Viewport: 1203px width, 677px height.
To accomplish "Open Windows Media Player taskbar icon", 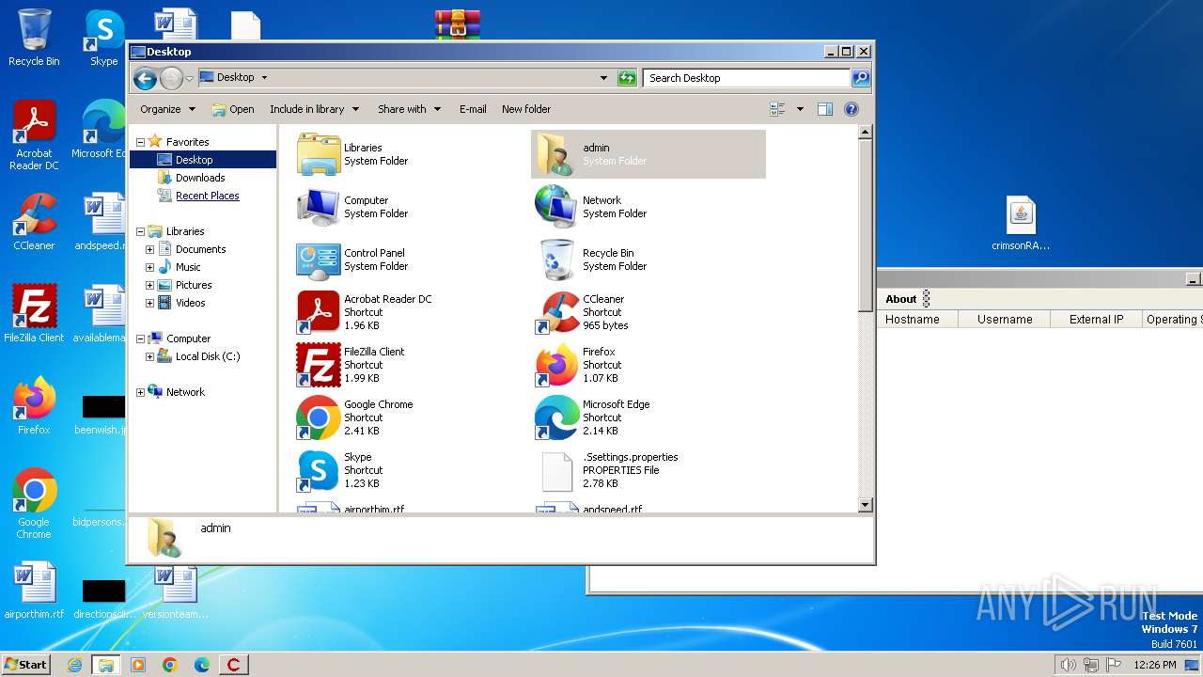I will click(138, 665).
